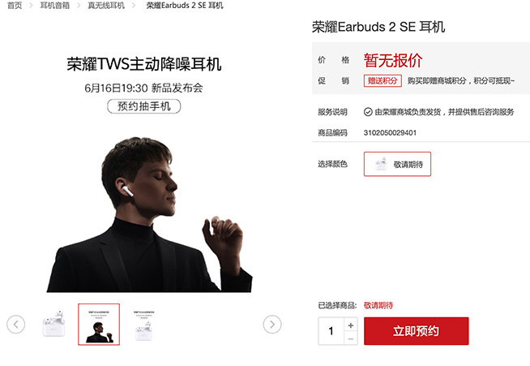Open 耳机音箱 breadcrumb link
The height and width of the screenshot is (366, 530).
[55, 6]
